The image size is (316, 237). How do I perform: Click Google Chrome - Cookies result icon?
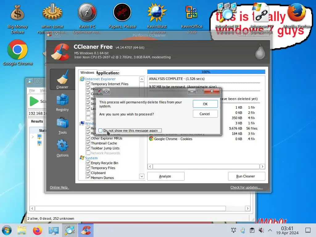[x=151, y=139]
